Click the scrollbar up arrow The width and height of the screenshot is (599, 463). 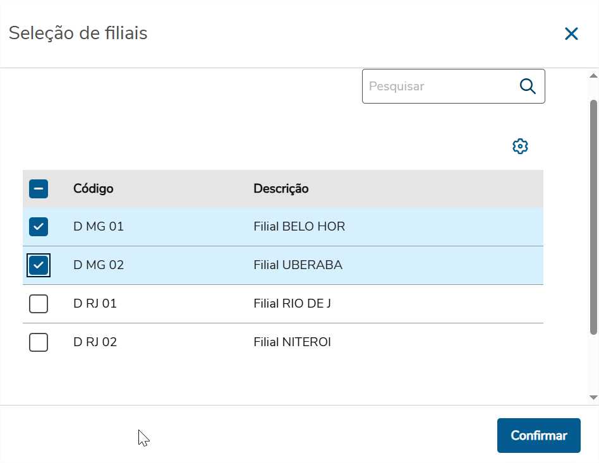[593, 75]
